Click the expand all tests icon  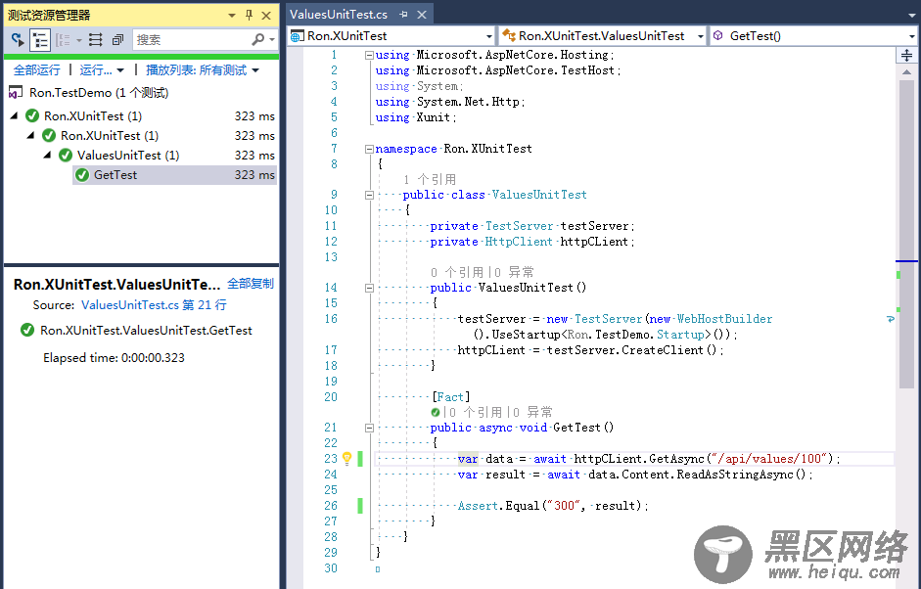tap(96, 39)
